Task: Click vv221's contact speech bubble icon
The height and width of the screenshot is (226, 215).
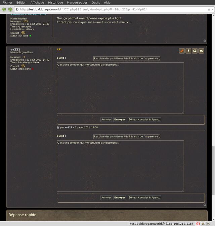Action: point(23,66)
